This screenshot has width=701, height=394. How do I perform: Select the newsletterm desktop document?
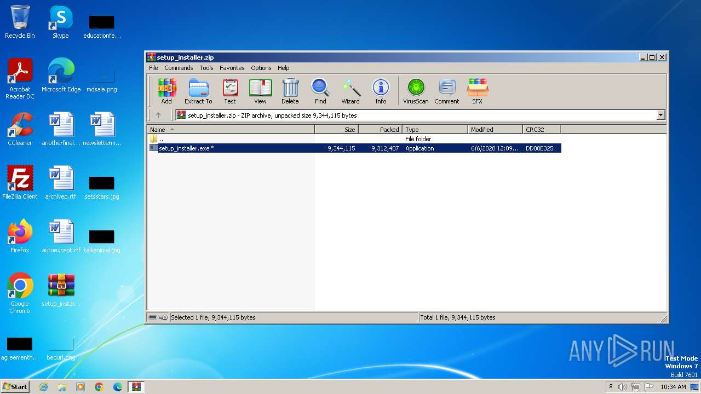coord(102,129)
